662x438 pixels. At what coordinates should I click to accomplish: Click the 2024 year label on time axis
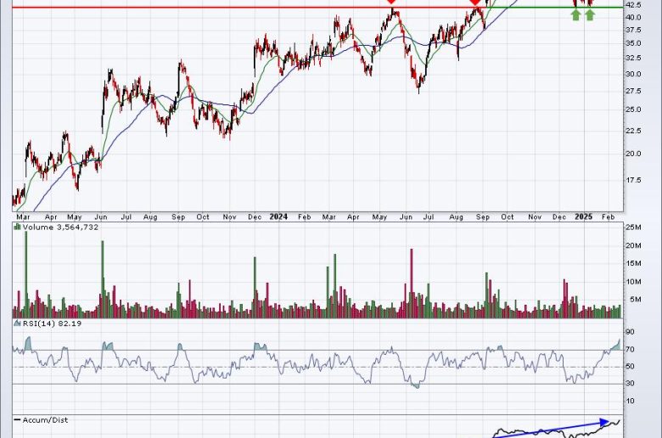278,216
